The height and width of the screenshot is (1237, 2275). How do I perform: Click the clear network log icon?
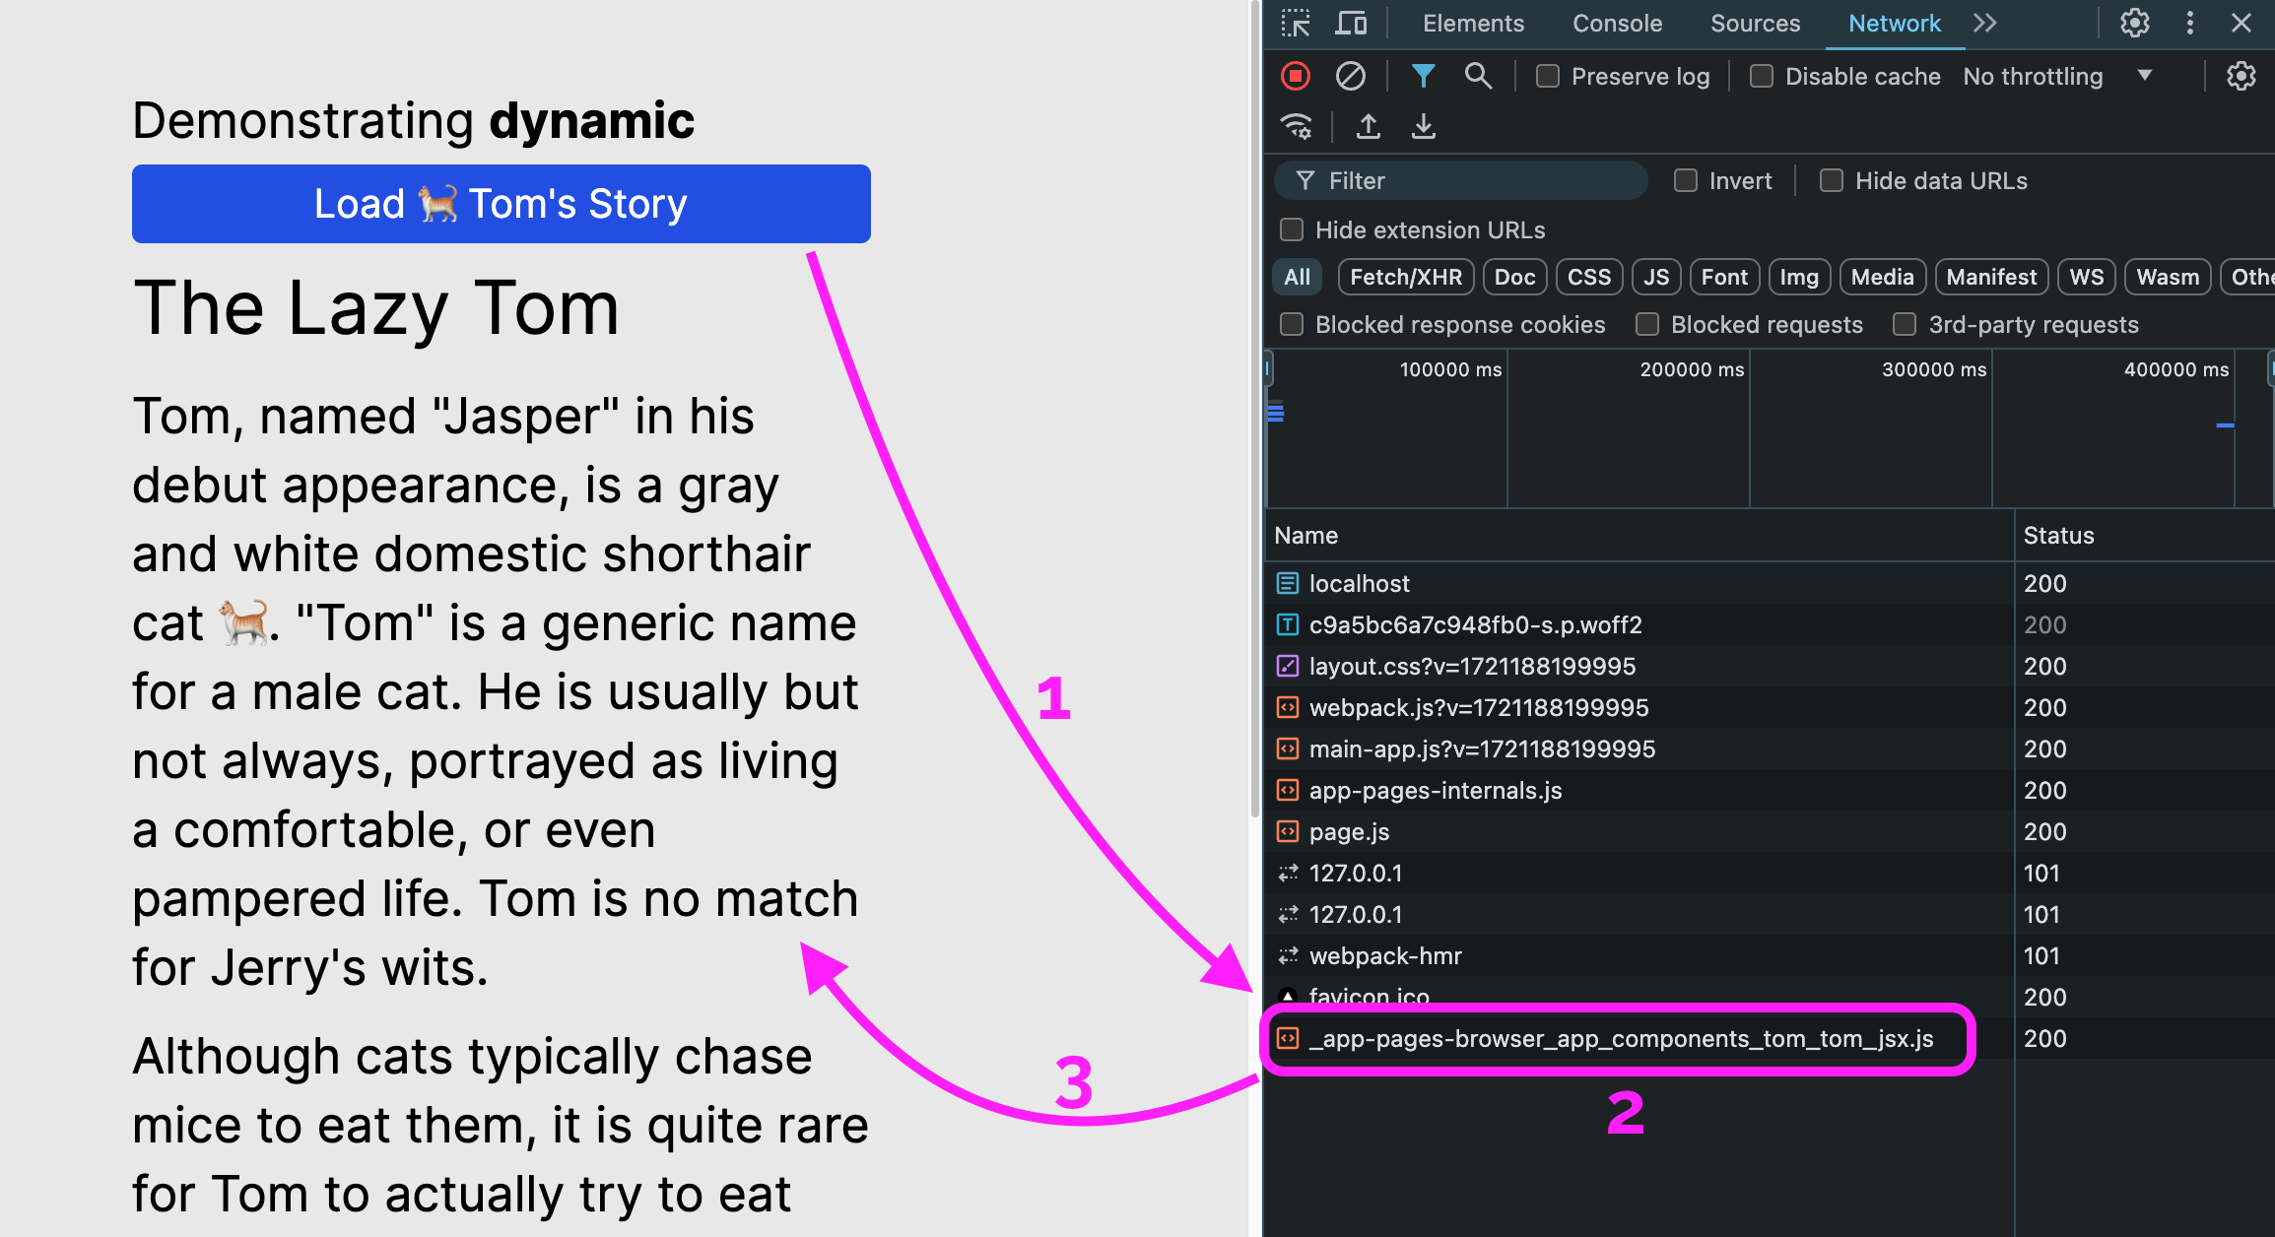(x=1347, y=76)
